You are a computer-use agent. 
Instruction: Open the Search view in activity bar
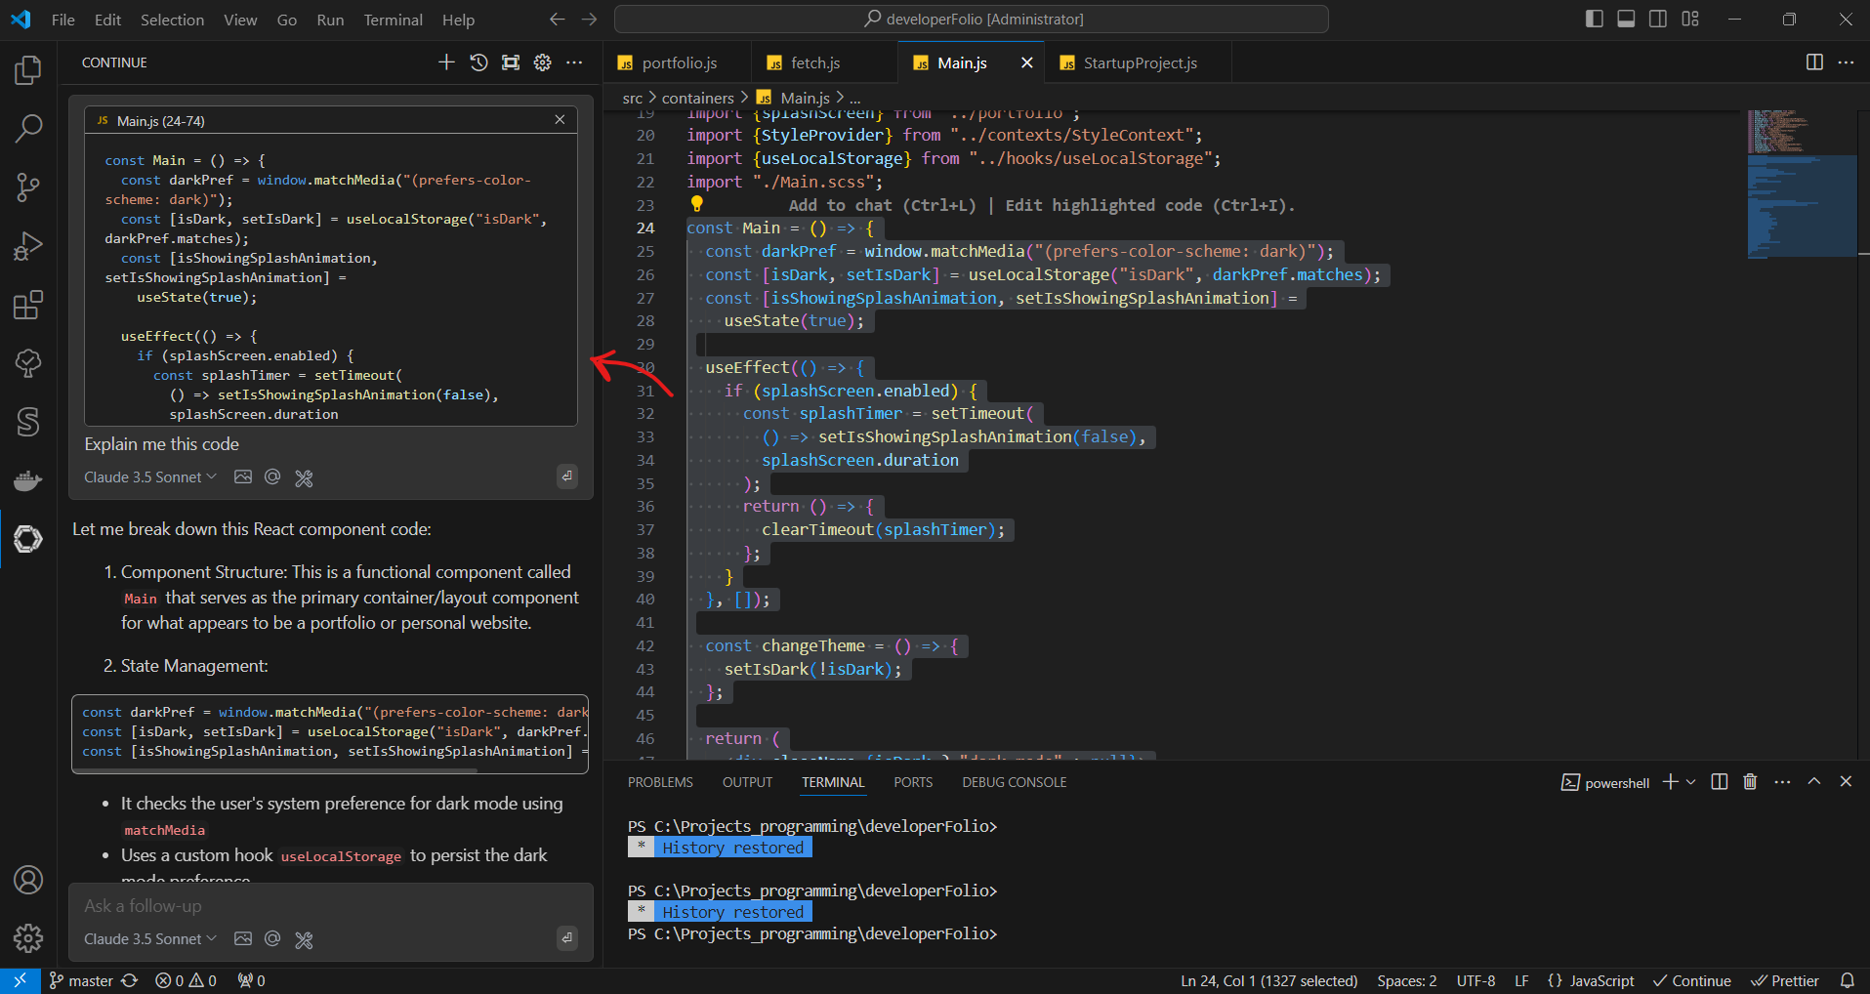click(28, 128)
